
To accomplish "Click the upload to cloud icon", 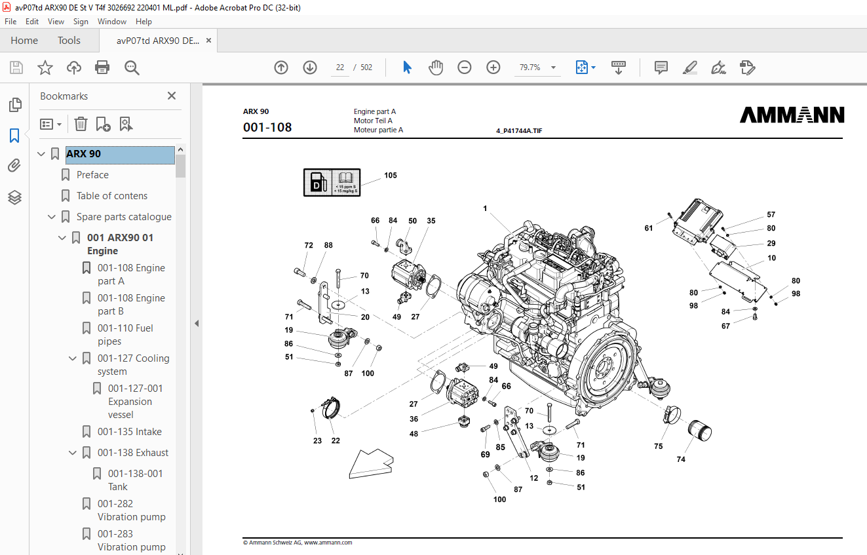I will pos(74,67).
